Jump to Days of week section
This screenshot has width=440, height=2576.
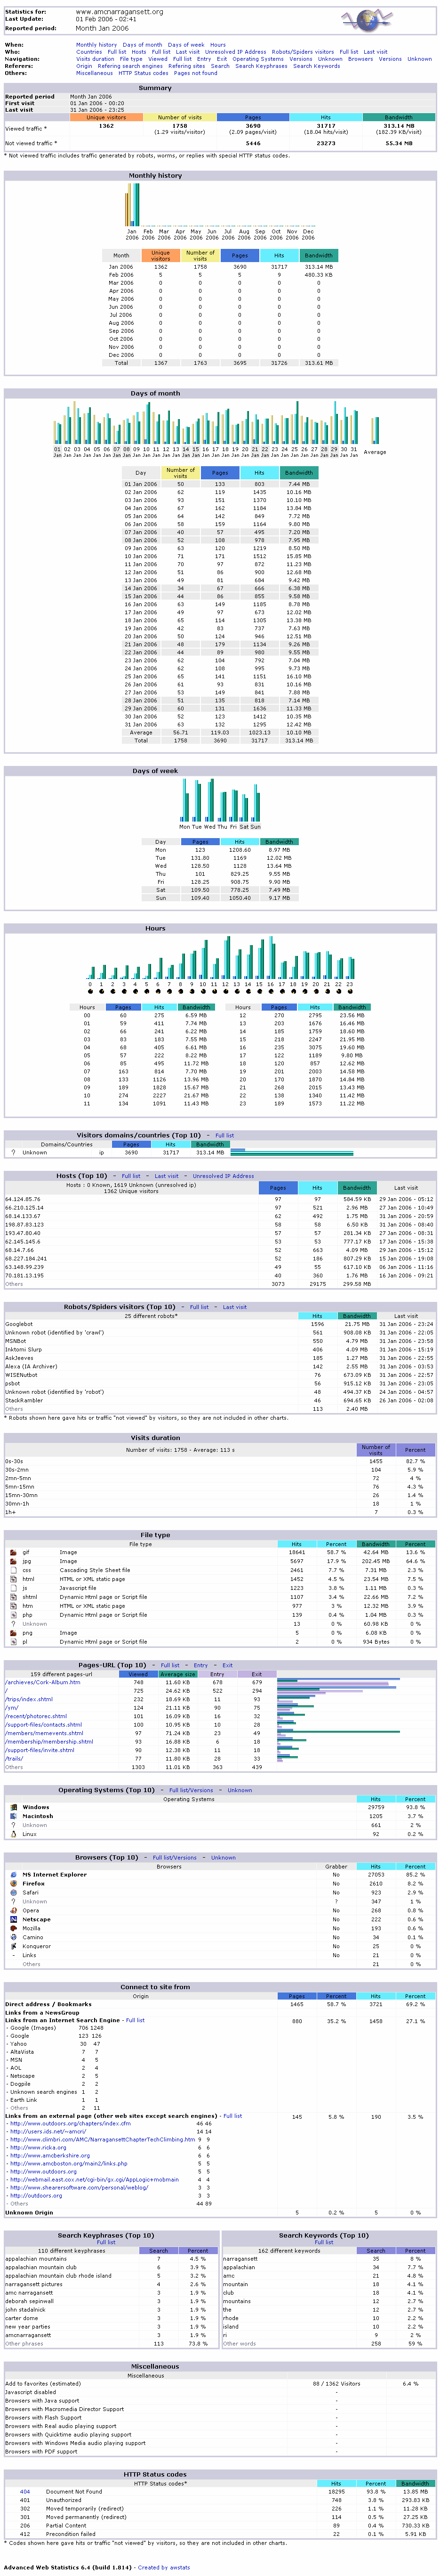[185, 45]
